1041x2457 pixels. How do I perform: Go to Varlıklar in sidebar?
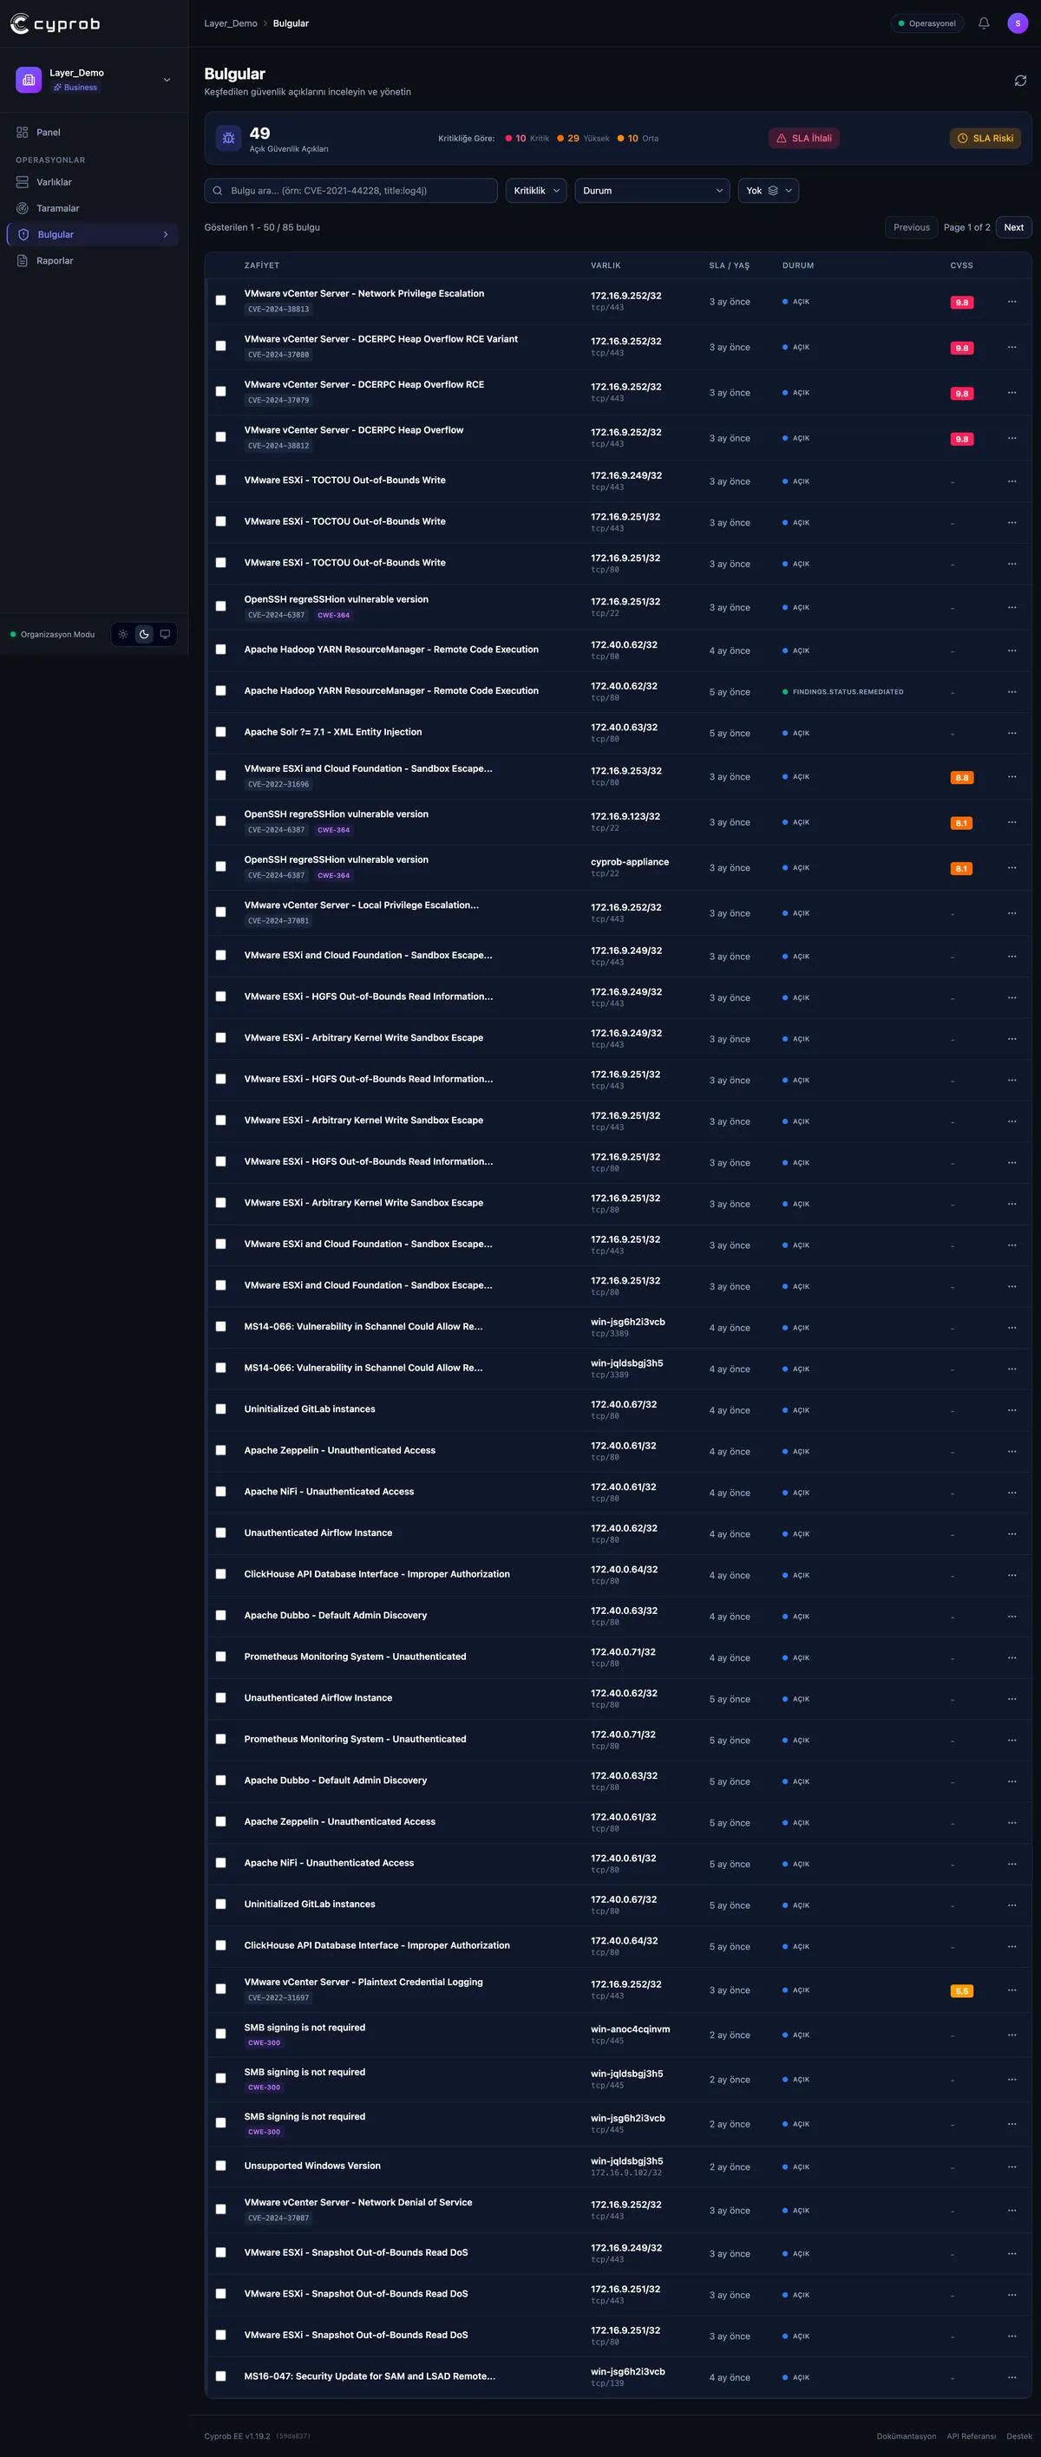[94, 182]
